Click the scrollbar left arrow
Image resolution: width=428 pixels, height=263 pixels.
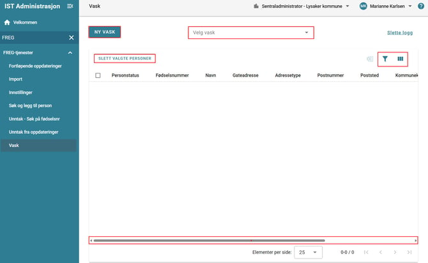tap(91, 241)
